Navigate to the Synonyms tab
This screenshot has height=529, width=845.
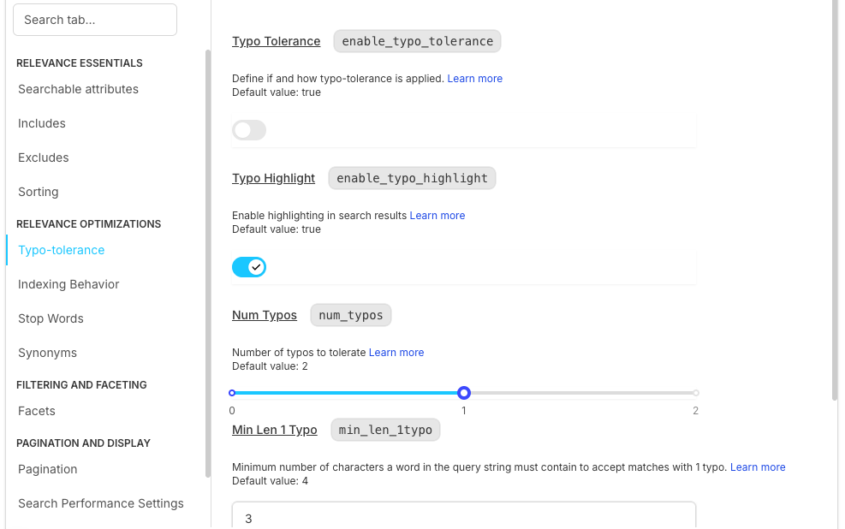coord(47,353)
